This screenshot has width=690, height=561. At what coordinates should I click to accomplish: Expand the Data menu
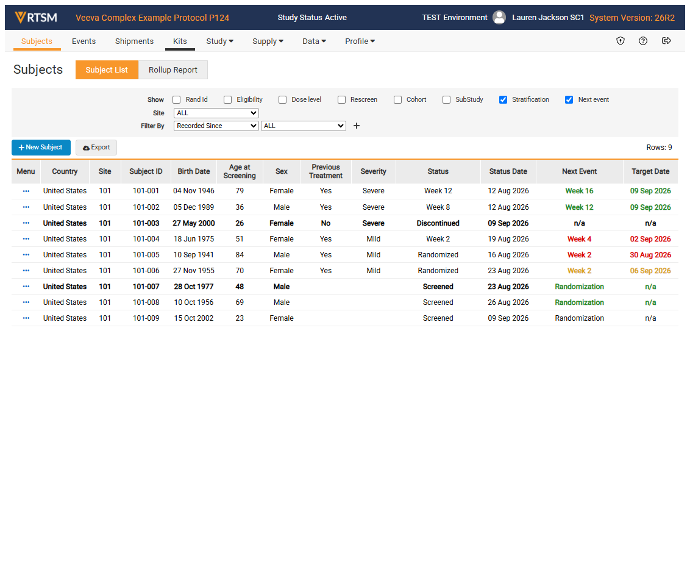pos(314,41)
